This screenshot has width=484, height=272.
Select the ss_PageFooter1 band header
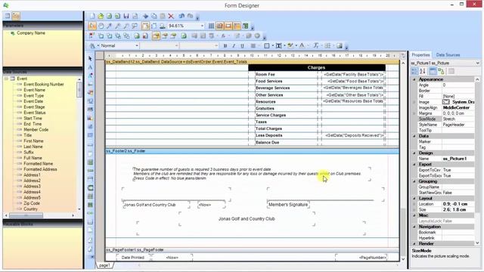(x=252, y=250)
